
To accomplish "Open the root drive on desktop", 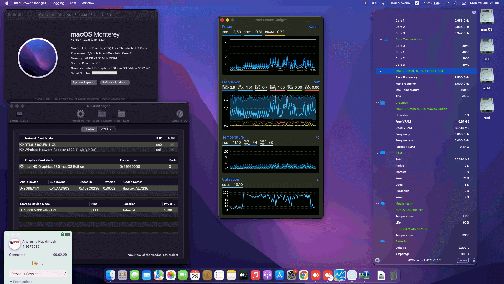I will 487,106.
